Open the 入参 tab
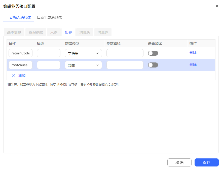The image size is (222, 169). (x=54, y=32)
